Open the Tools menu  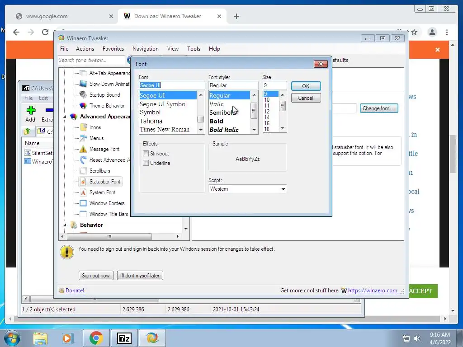194,49
